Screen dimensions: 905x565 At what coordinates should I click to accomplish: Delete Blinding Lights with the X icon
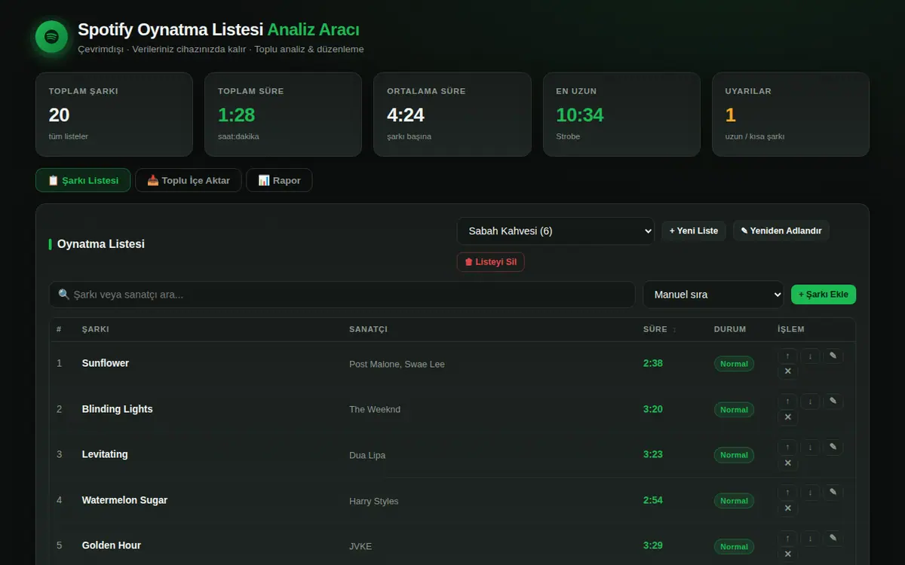(787, 417)
